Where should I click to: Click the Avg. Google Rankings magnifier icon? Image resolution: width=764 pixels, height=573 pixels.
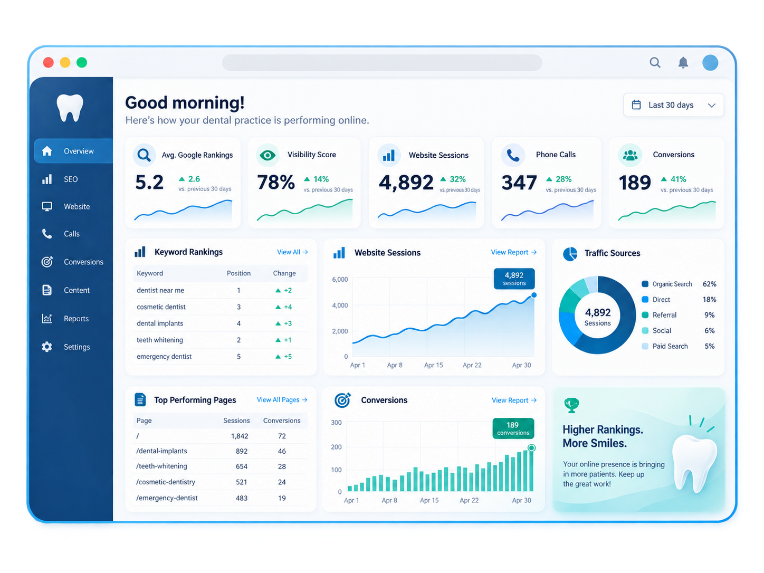click(144, 155)
